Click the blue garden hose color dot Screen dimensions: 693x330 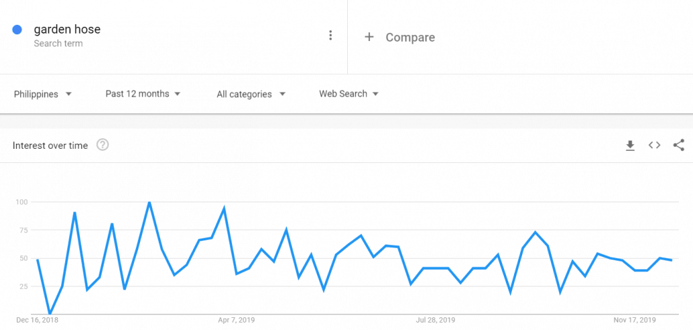tap(17, 30)
